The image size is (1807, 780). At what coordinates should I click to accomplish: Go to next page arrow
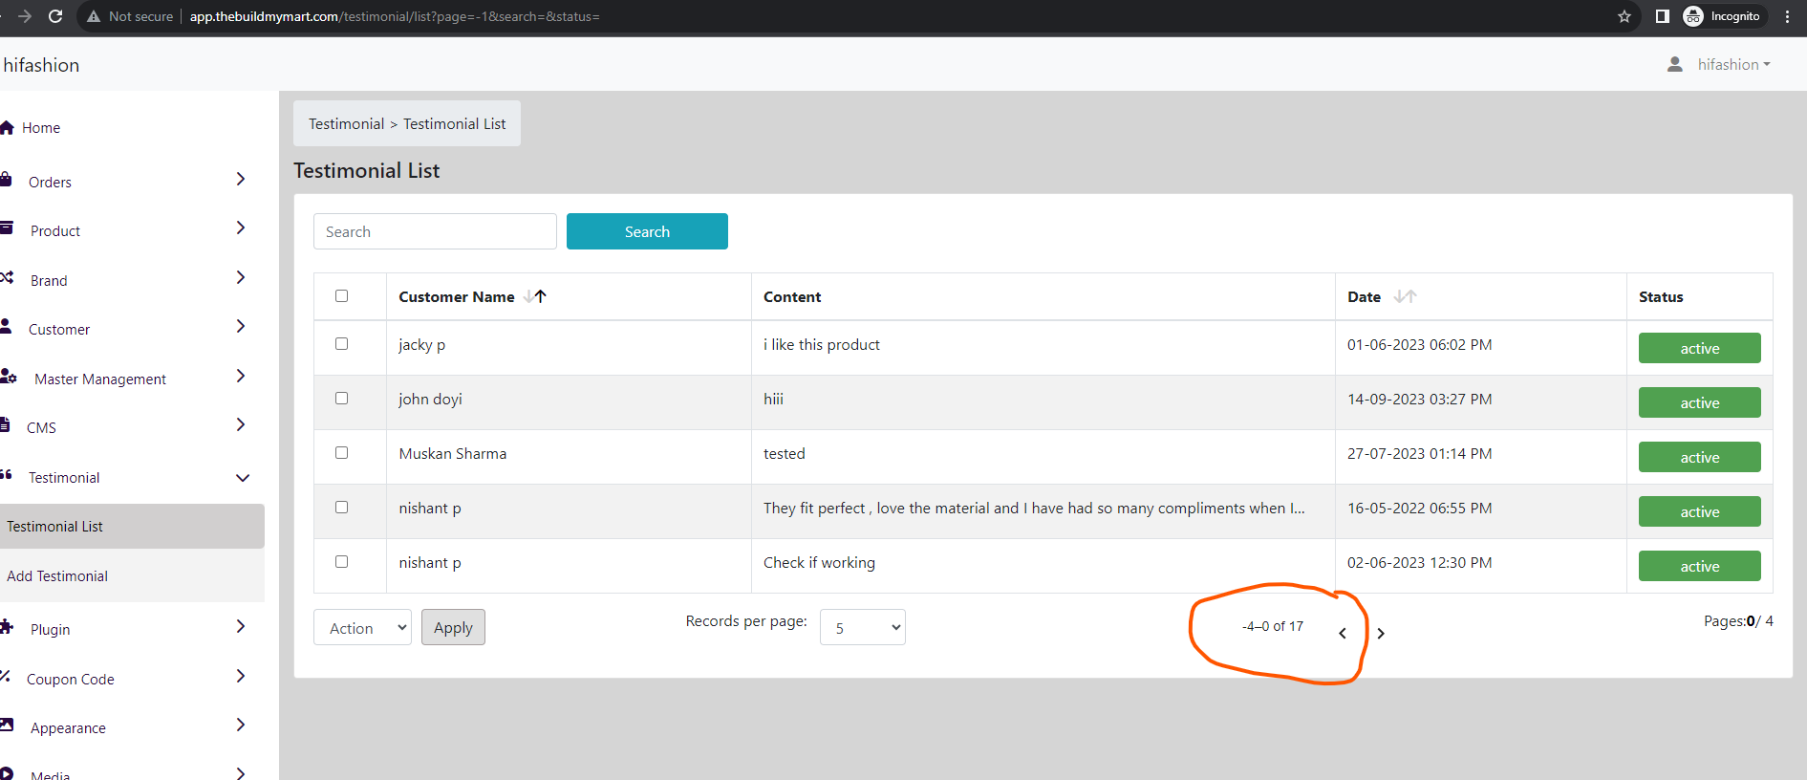point(1381,633)
